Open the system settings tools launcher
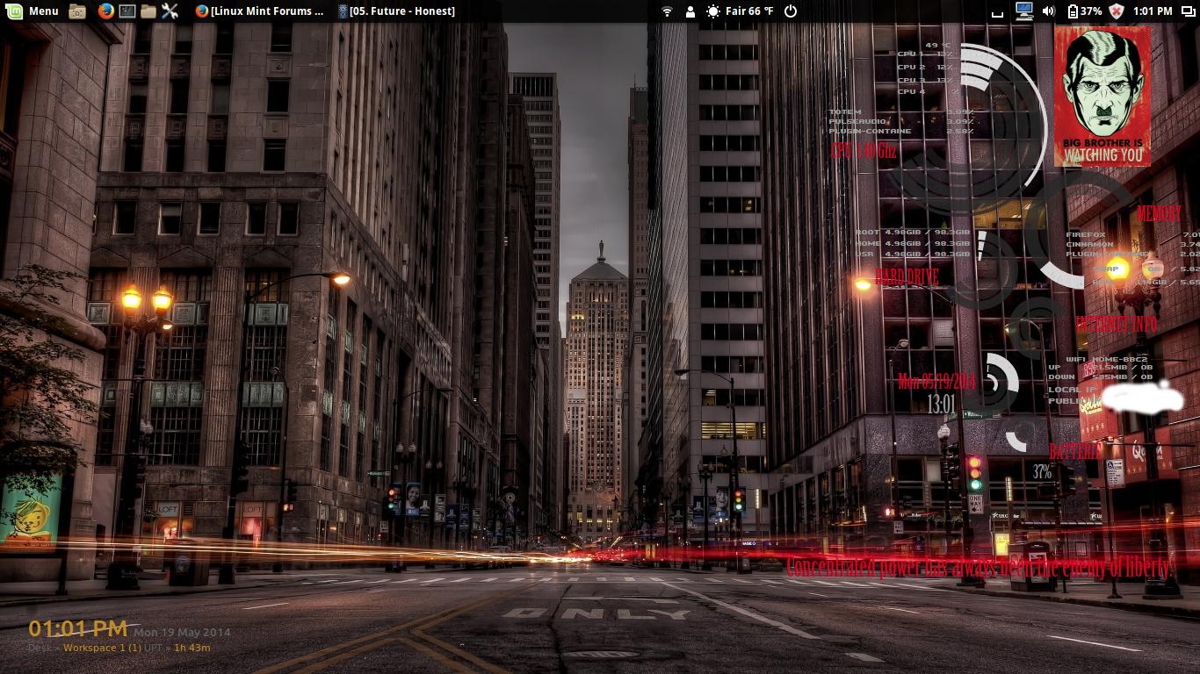Image resolution: width=1200 pixels, height=674 pixels. click(x=170, y=11)
